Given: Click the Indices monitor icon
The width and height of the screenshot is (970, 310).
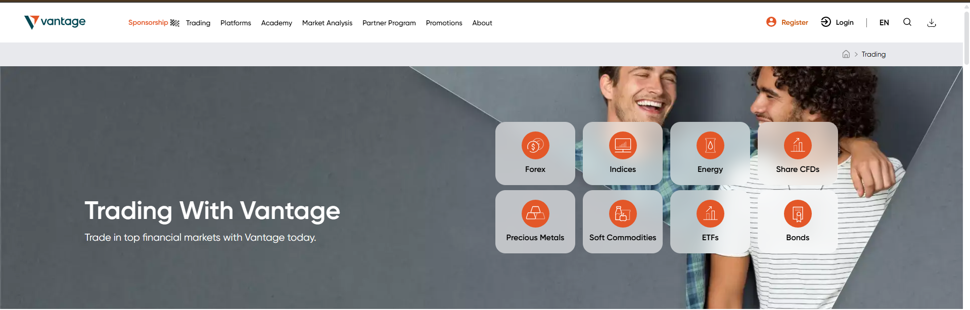Looking at the screenshot, I should point(623,146).
